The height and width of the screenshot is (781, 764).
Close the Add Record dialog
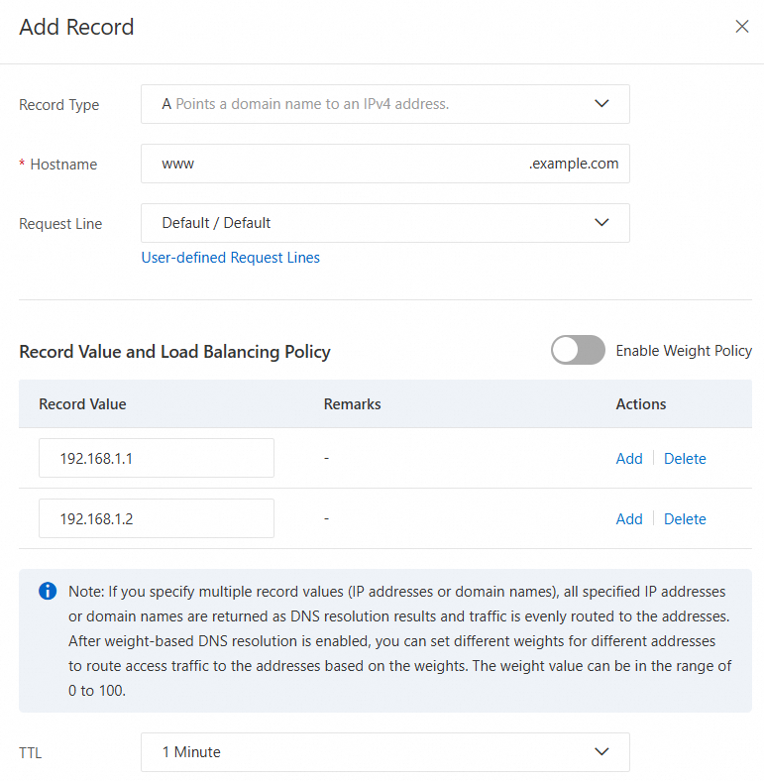click(x=741, y=27)
